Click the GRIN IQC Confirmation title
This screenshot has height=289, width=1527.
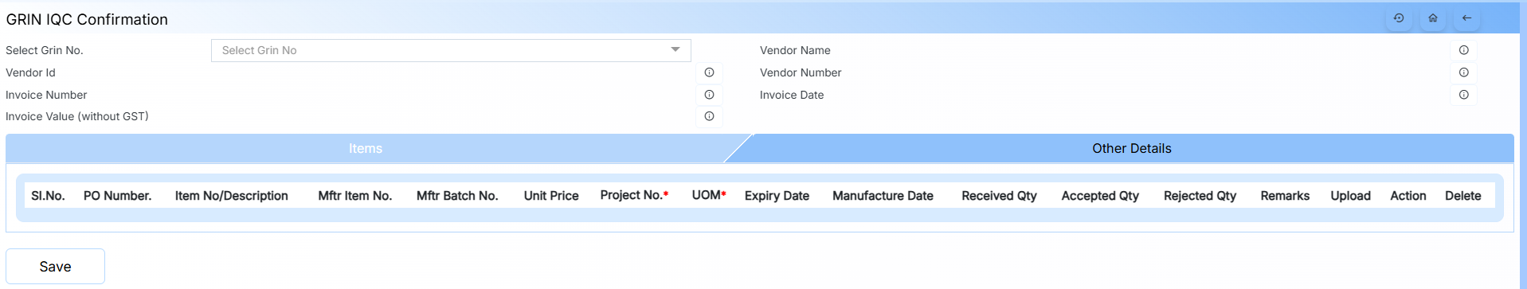(87, 19)
